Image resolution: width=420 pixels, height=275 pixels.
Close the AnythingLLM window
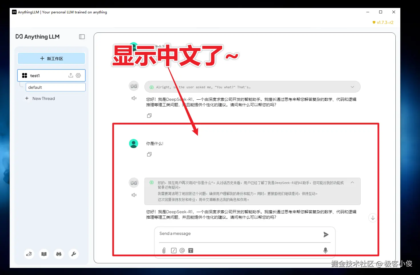point(394,12)
